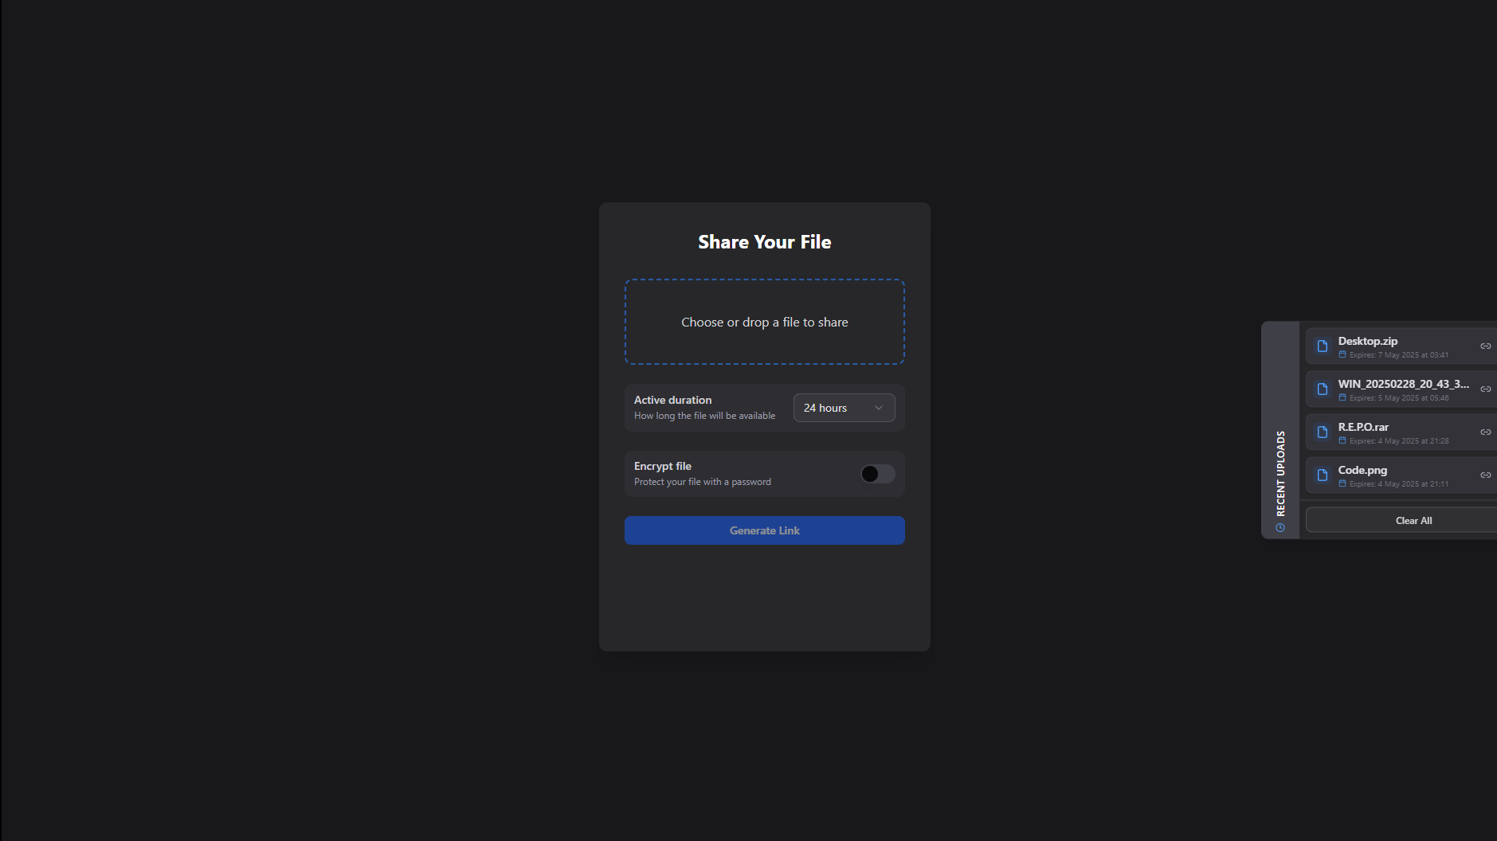Click the file icon for R.E.P.O.rar
Screen dimensions: 1497x841
[x=1322, y=432]
